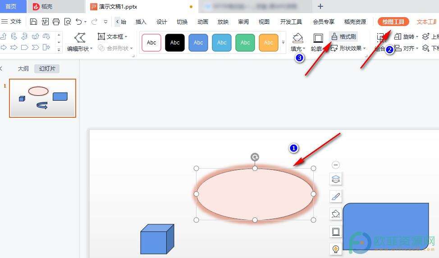The height and width of the screenshot is (258, 439).
Task: Select the blue rounded rectangle shape
Action: point(386,227)
